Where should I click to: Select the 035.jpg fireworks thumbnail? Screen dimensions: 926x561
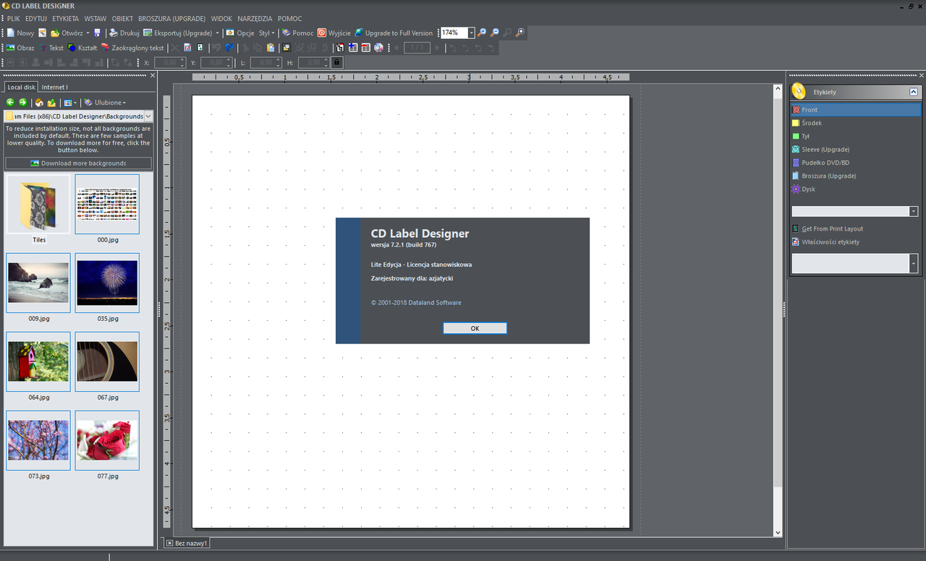point(107,283)
